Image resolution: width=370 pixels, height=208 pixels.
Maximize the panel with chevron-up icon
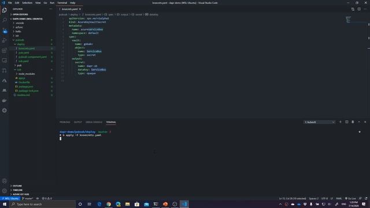[x=359, y=122]
